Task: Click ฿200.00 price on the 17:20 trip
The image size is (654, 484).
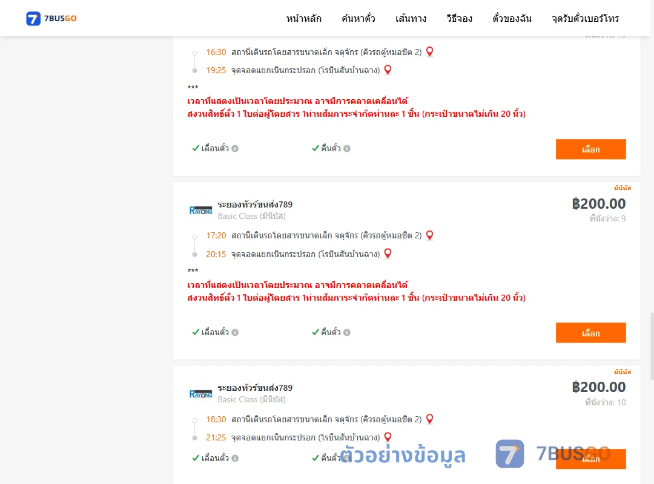Action: (x=598, y=204)
